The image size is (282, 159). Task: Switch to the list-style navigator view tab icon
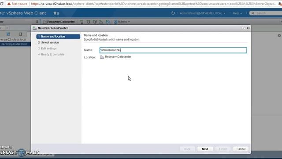[x=21, y=34]
